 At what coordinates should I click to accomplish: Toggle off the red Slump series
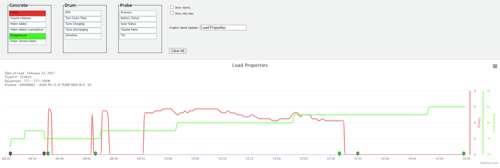(27, 13)
